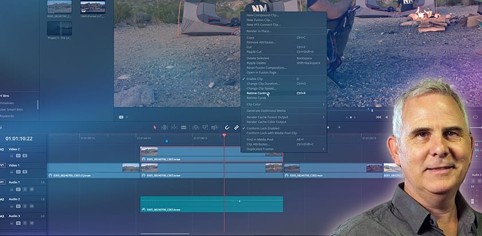This screenshot has height=236, width=482.
Task: Select Remove Attributes menu item
Action: pyautogui.click(x=283, y=42)
